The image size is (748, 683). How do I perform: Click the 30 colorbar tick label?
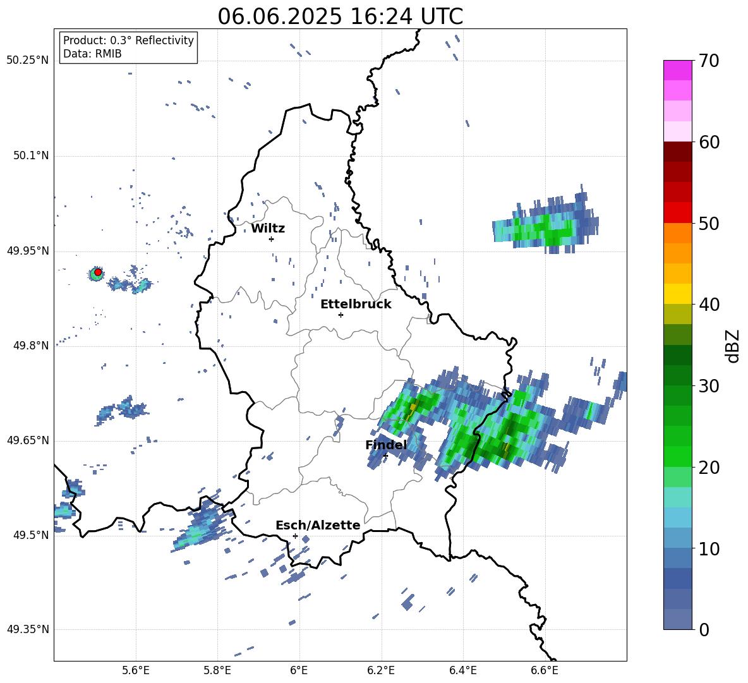(x=708, y=386)
